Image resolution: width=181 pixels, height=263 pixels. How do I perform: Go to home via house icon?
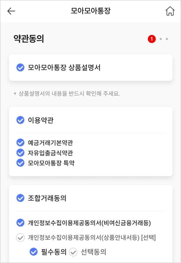(170, 11)
